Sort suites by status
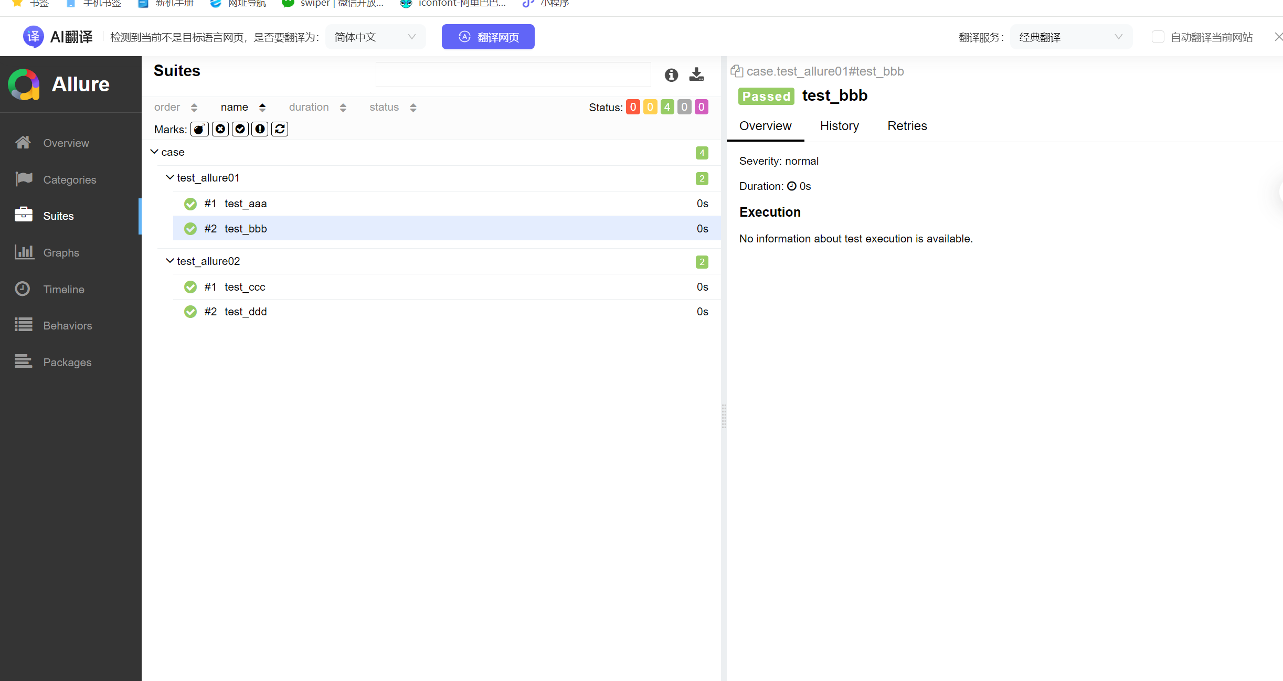Viewport: 1283px width, 681px height. point(393,107)
